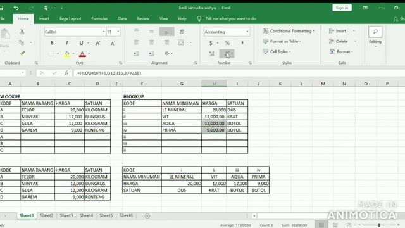
Task: Toggle Align Left
Action: click(x=136, y=42)
